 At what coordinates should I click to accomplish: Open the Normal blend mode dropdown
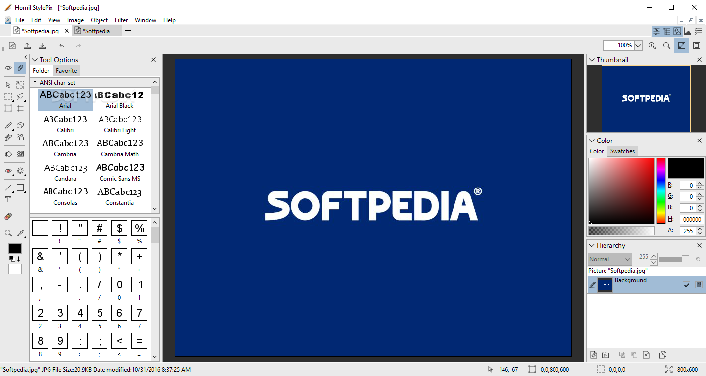[x=610, y=259]
